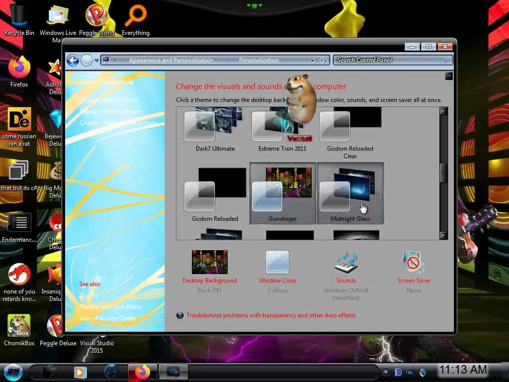Viewport: 509px width, 382px height.
Task: Select the Personalization breadcrumb
Action: 258,60
